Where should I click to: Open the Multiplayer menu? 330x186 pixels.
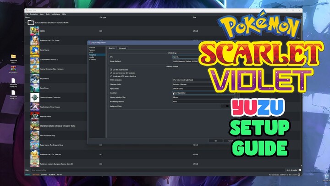pos(56,14)
